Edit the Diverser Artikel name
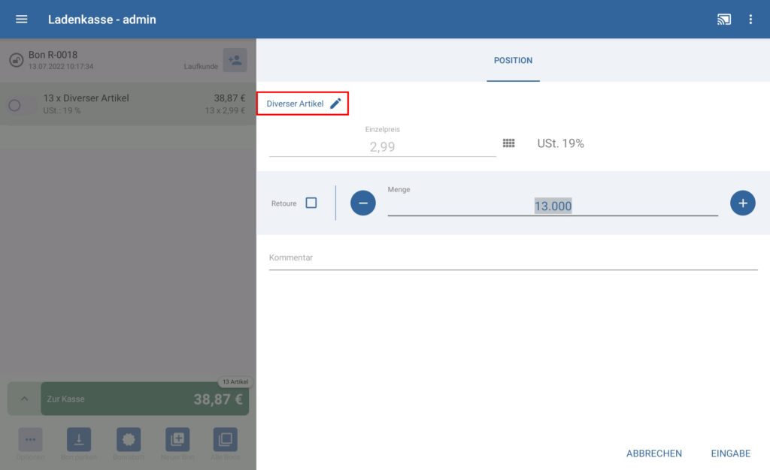 (x=335, y=104)
